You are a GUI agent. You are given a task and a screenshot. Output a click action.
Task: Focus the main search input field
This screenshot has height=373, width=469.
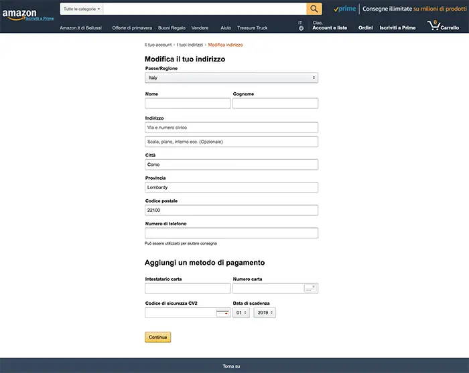[205, 9]
